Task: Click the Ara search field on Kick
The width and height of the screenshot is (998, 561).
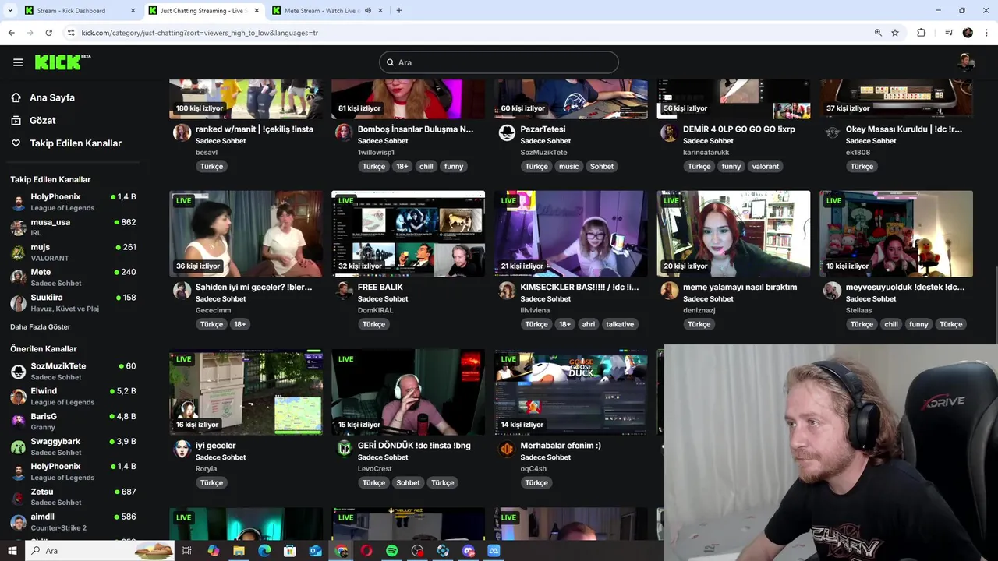Action: pyautogui.click(x=499, y=62)
